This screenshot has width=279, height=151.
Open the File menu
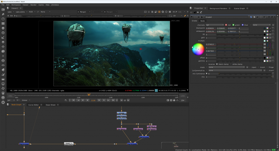point(3,5)
